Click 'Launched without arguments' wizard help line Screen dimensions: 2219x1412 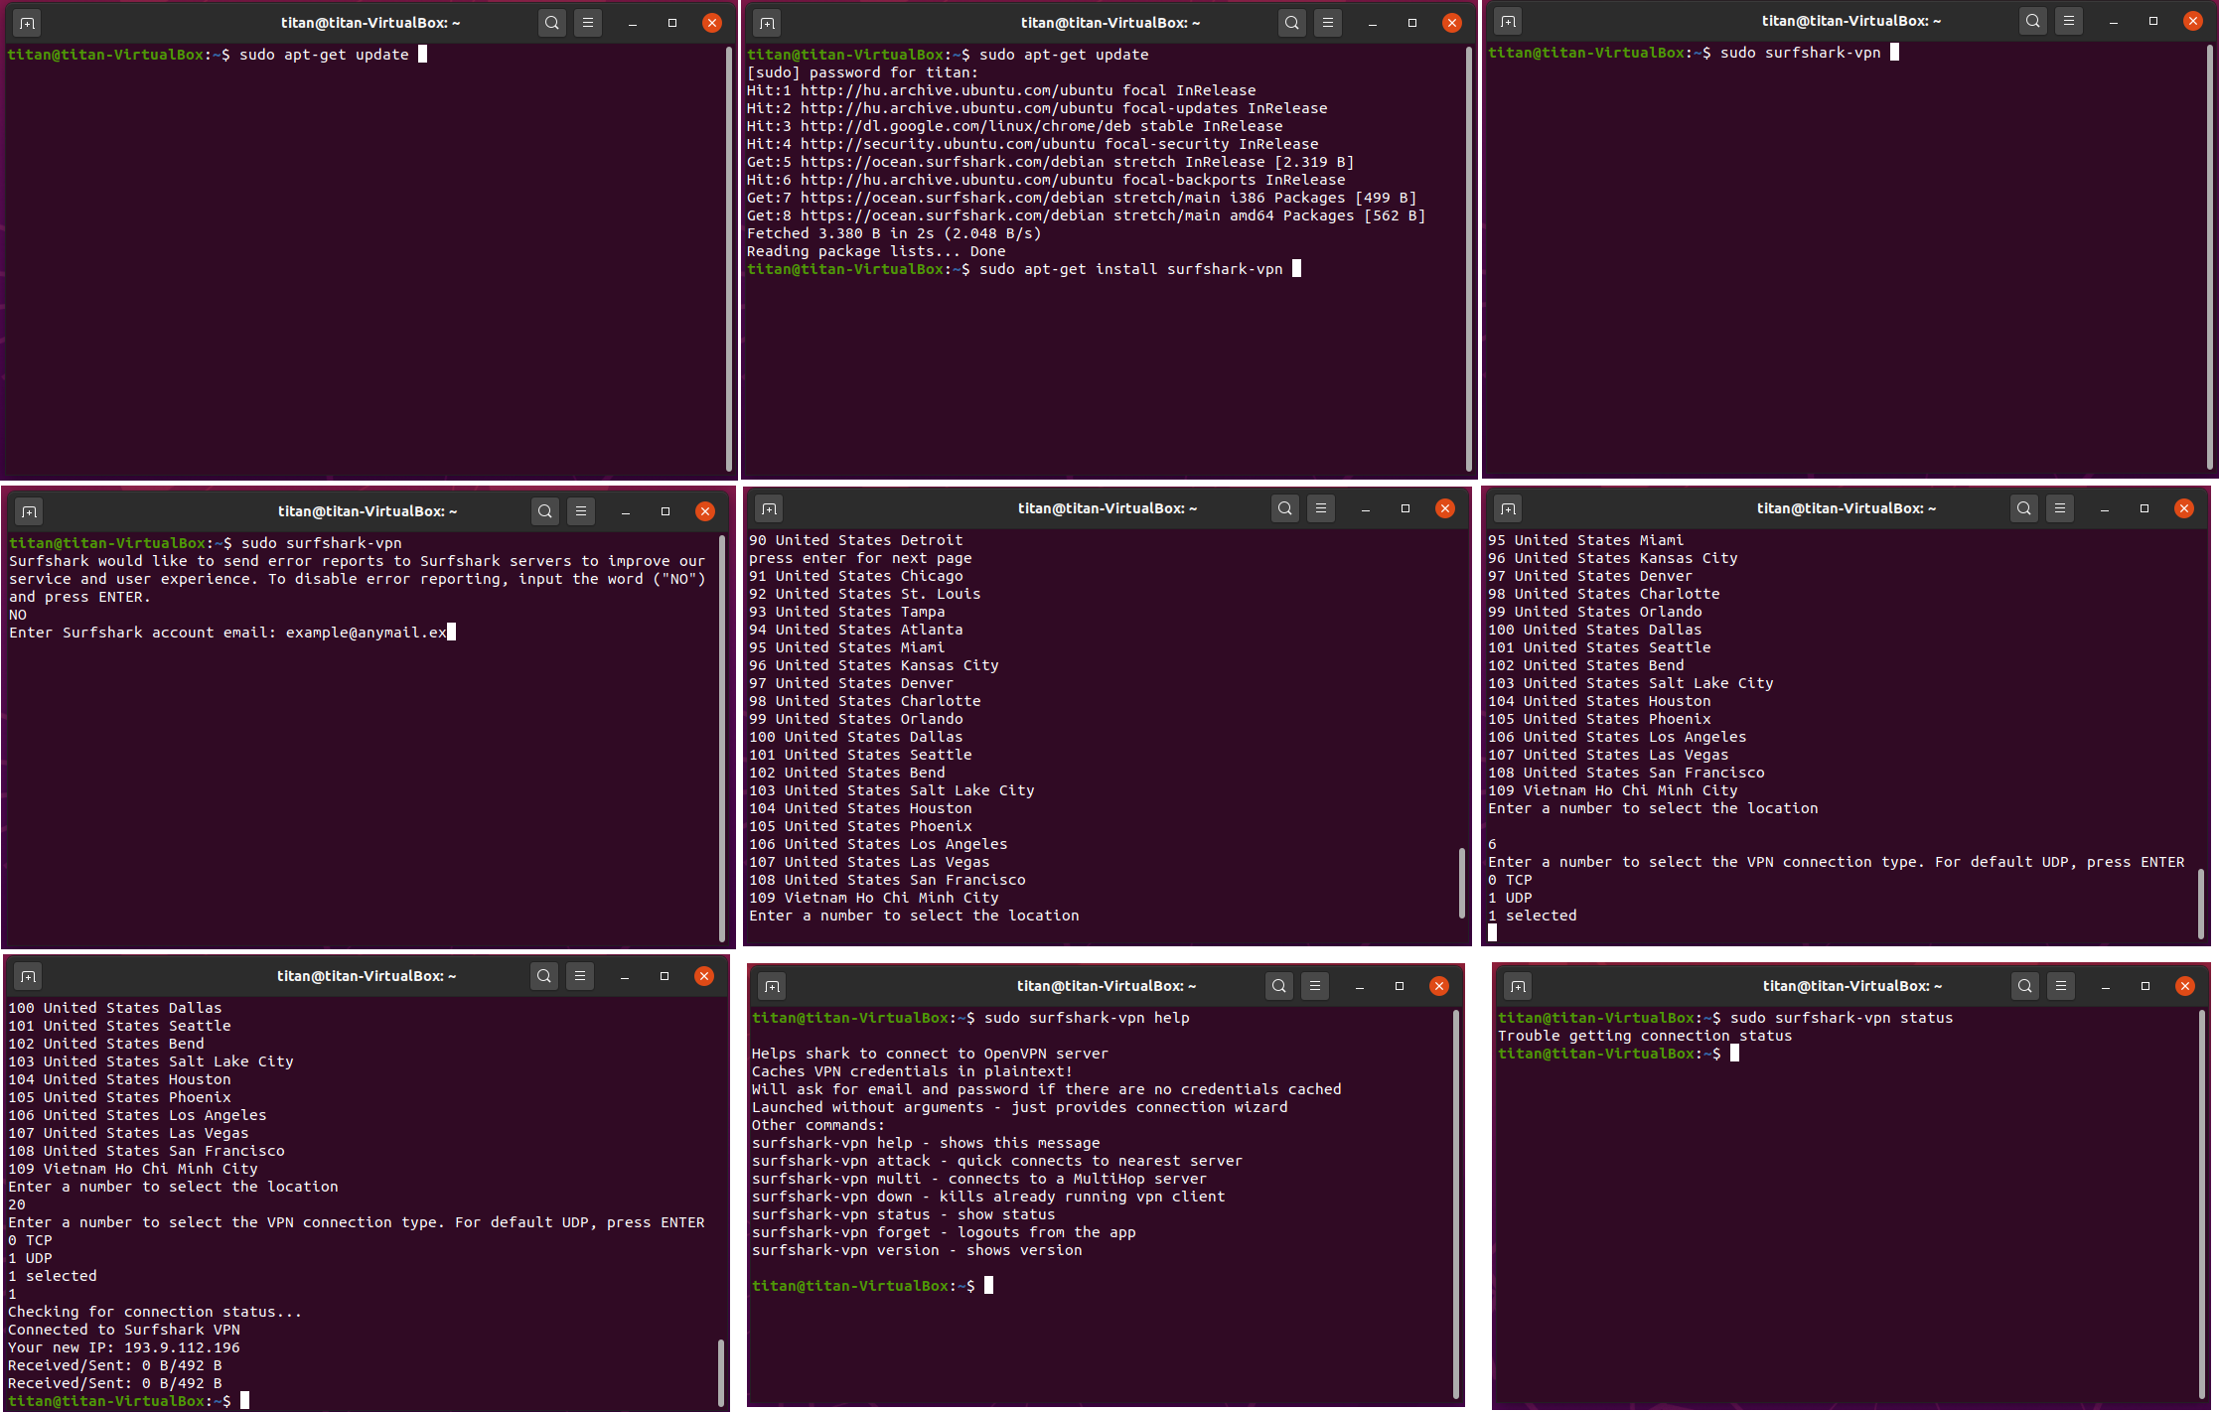pyautogui.click(x=1020, y=1107)
